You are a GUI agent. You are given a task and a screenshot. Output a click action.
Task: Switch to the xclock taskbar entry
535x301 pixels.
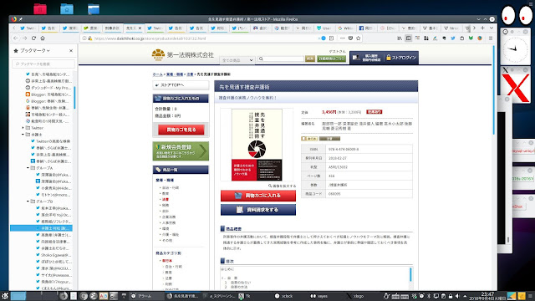[x=284, y=296]
